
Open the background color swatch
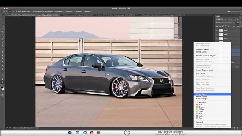3,89
